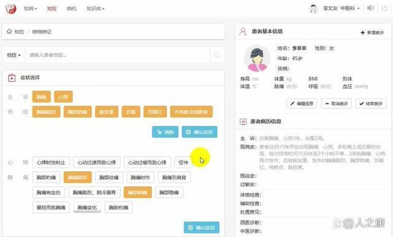Select the 怔忡 symptom chip
393x237 pixels.
(x=183, y=162)
